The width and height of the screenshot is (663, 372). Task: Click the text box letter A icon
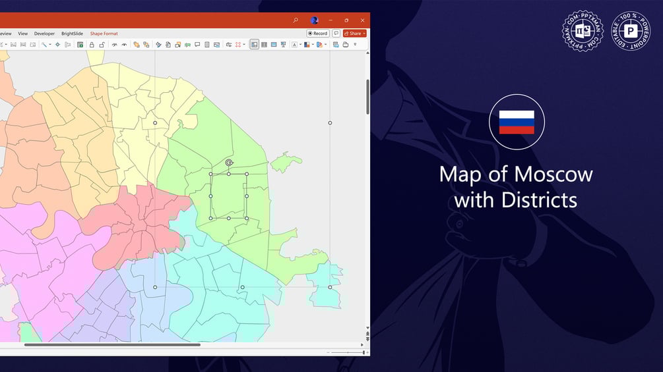(295, 45)
